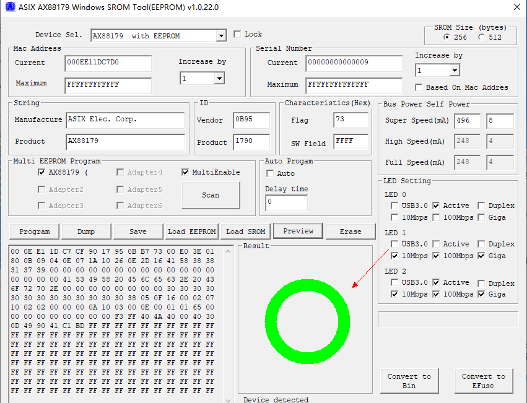The image size is (527, 403).
Task: Check LED 0 10Mbps option
Action: pyautogui.click(x=394, y=218)
